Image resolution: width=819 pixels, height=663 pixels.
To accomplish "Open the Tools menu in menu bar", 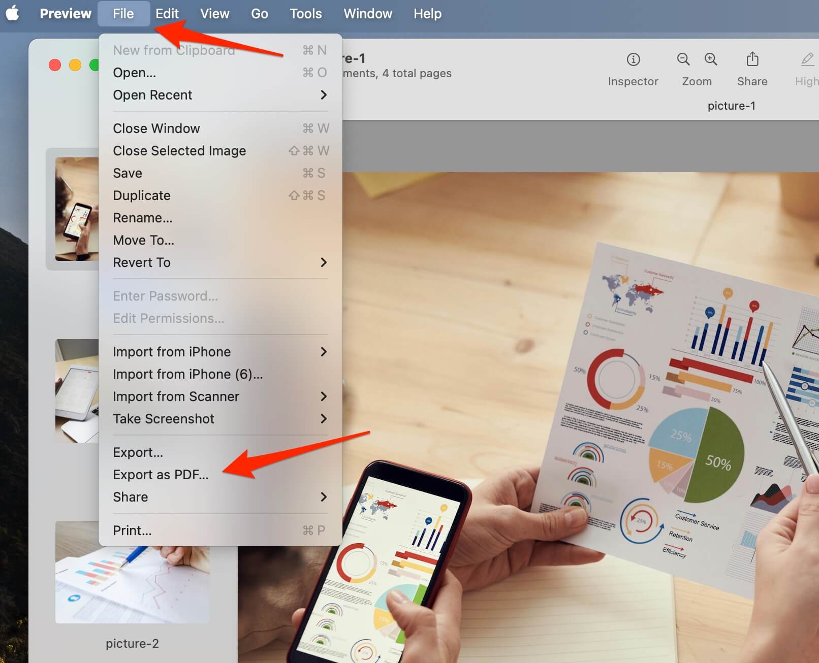I will [x=305, y=13].
